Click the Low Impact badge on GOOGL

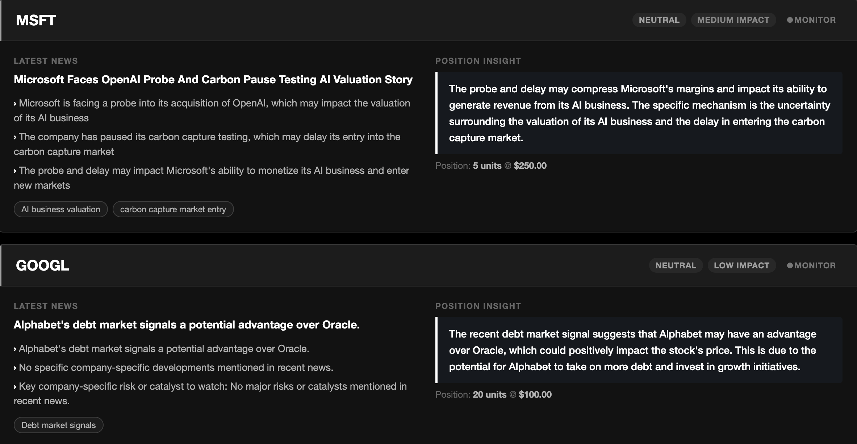(741, 265)
